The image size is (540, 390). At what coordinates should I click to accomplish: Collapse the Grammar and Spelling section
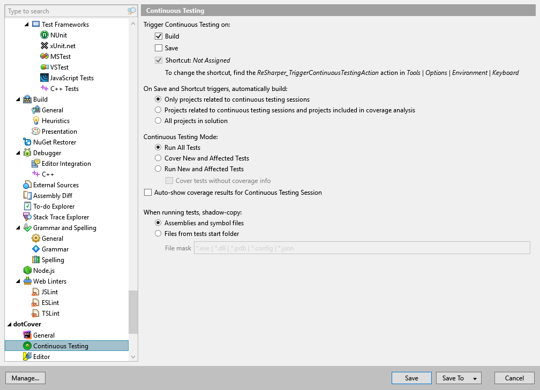(18, 227)
